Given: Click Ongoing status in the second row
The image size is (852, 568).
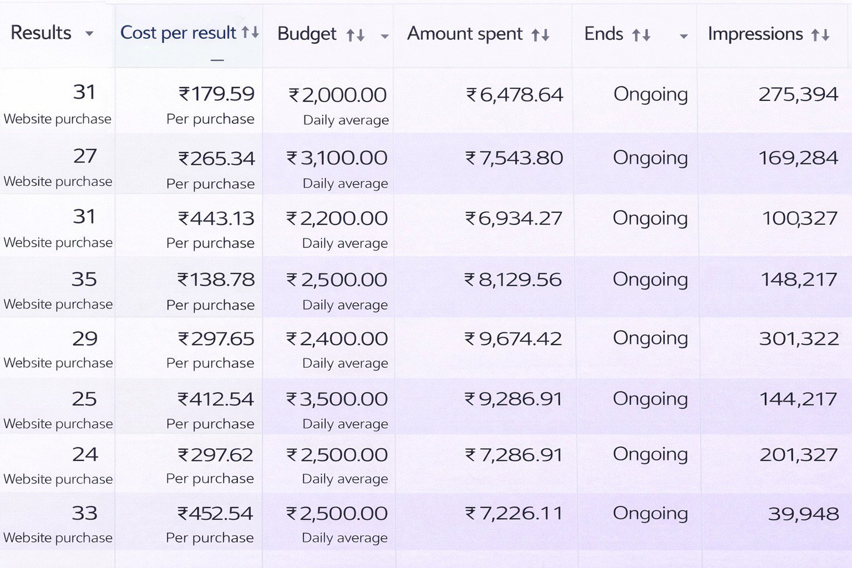Looking at the screenshot, I should (650, 159).
